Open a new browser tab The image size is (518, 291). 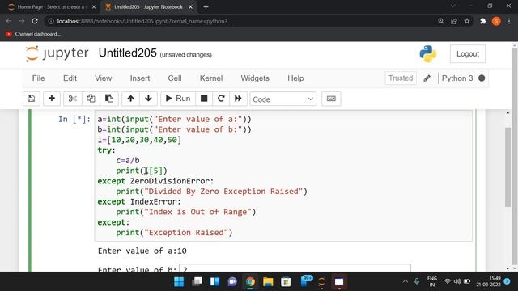tap(206, 7)
